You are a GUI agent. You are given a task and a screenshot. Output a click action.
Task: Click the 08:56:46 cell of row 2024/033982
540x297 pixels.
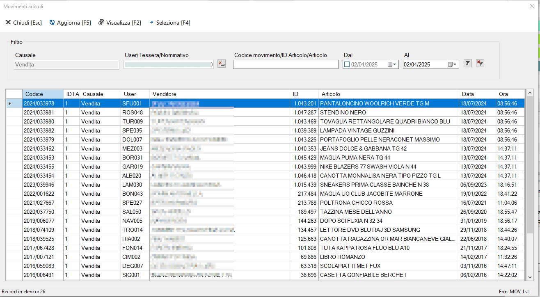(510, 130)
